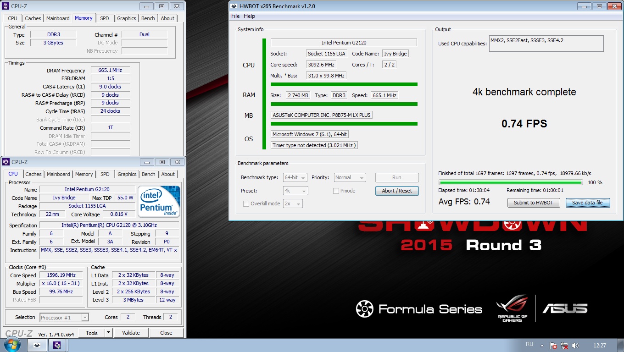This screenshot has width=624, height=352.
Task: Click the Core Speed 1596.19 MHz value
Action: click(61, 275)
